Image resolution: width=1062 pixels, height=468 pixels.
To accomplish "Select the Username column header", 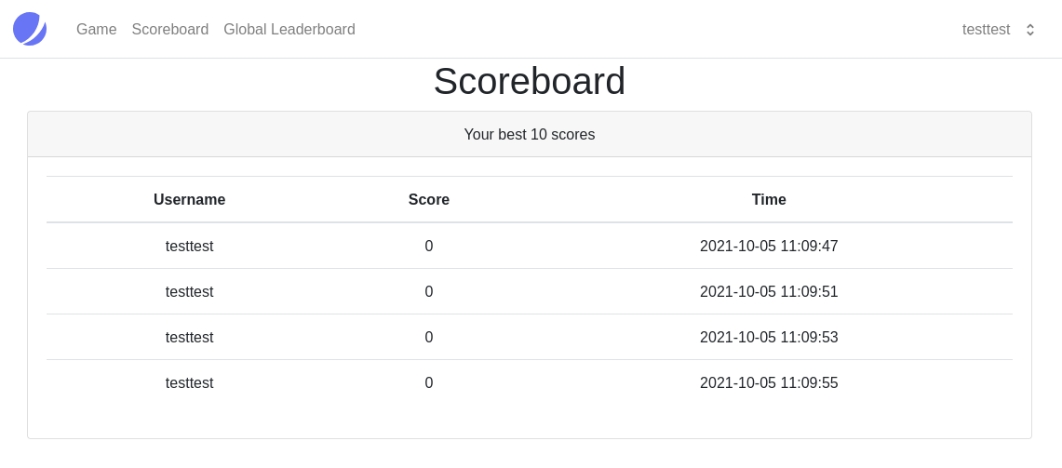I will pos(190,200).
